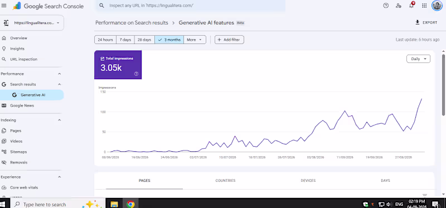
Task: Click the Insights lightbulb icon
Action: coord(4,49)
